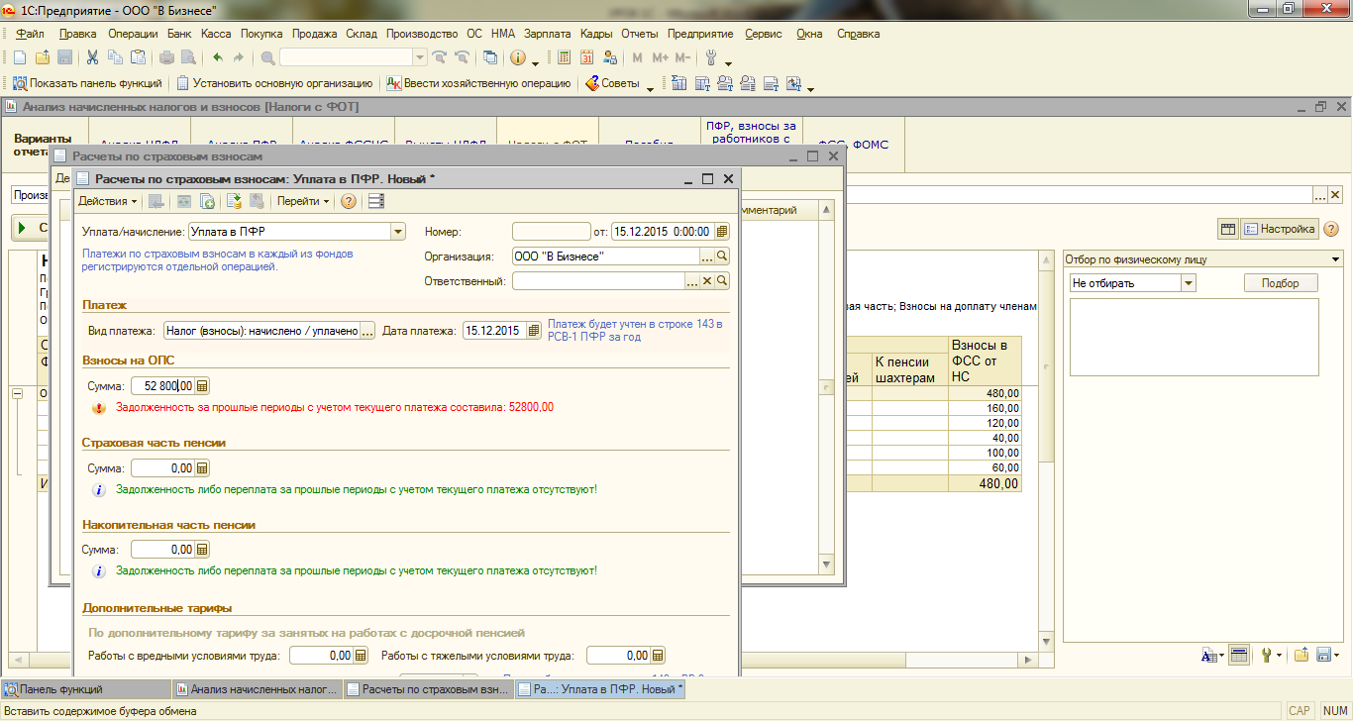Click the New document icon in main toolbar
1353x721 pixels.
(x=19, y=57)
